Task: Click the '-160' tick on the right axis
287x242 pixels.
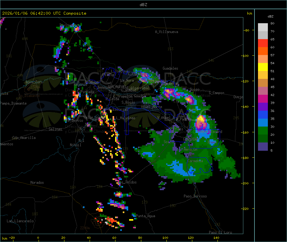Action: pyautogui.click(x=245, y=132)
